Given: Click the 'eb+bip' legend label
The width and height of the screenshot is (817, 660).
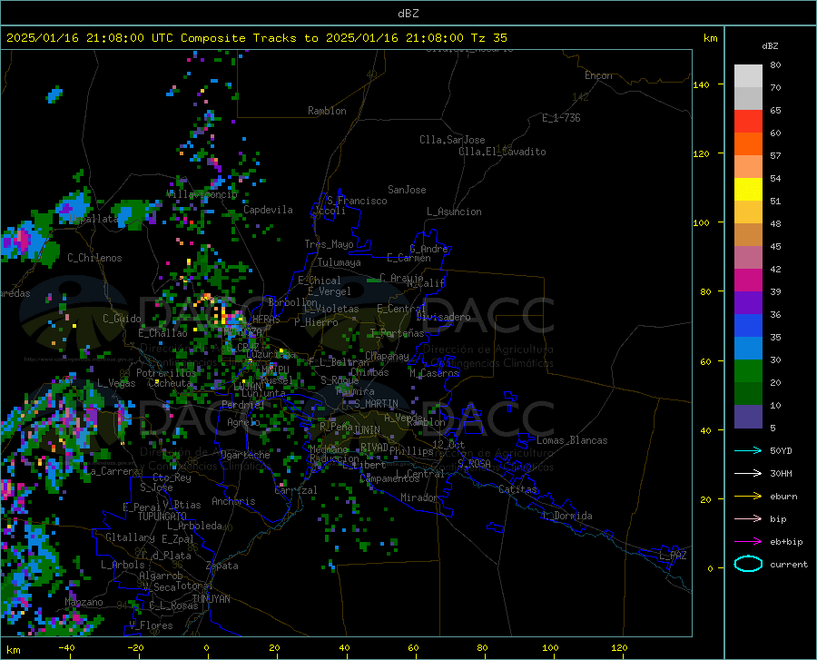Looking at the screenshot, I should [786, 542].
